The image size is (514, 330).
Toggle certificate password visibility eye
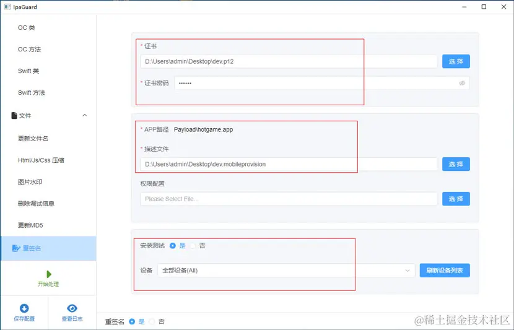coord(462,83)
